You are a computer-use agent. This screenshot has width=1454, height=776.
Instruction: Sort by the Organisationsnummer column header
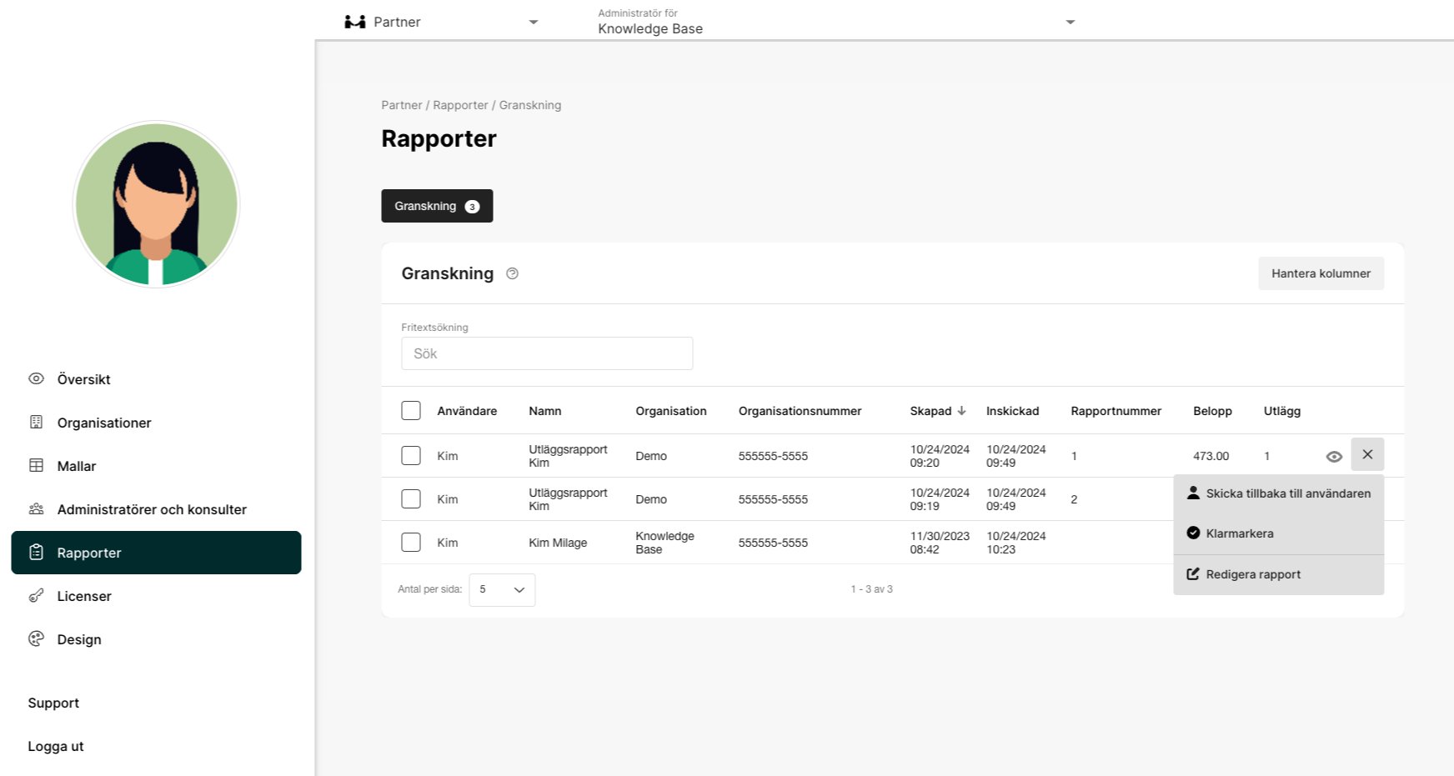pyautogui.click(x=800, y=411)
